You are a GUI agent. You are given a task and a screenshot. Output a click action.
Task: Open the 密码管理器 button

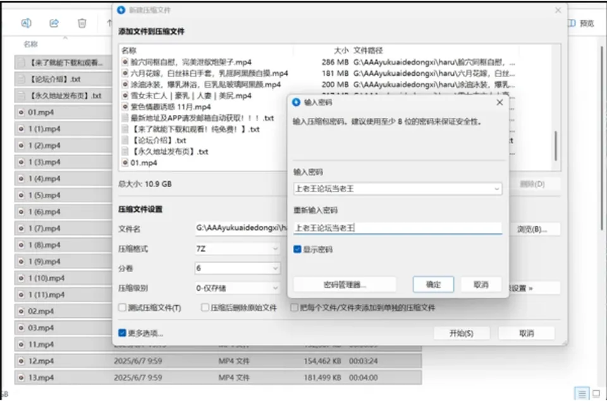[x=345, y=285]
